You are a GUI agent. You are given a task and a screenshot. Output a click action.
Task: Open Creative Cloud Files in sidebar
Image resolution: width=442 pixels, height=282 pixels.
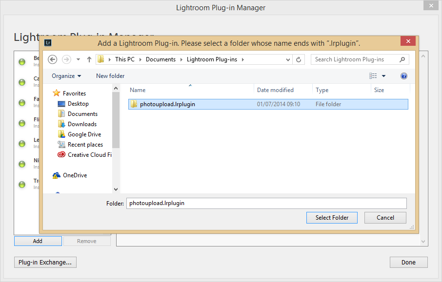(89, 155)
